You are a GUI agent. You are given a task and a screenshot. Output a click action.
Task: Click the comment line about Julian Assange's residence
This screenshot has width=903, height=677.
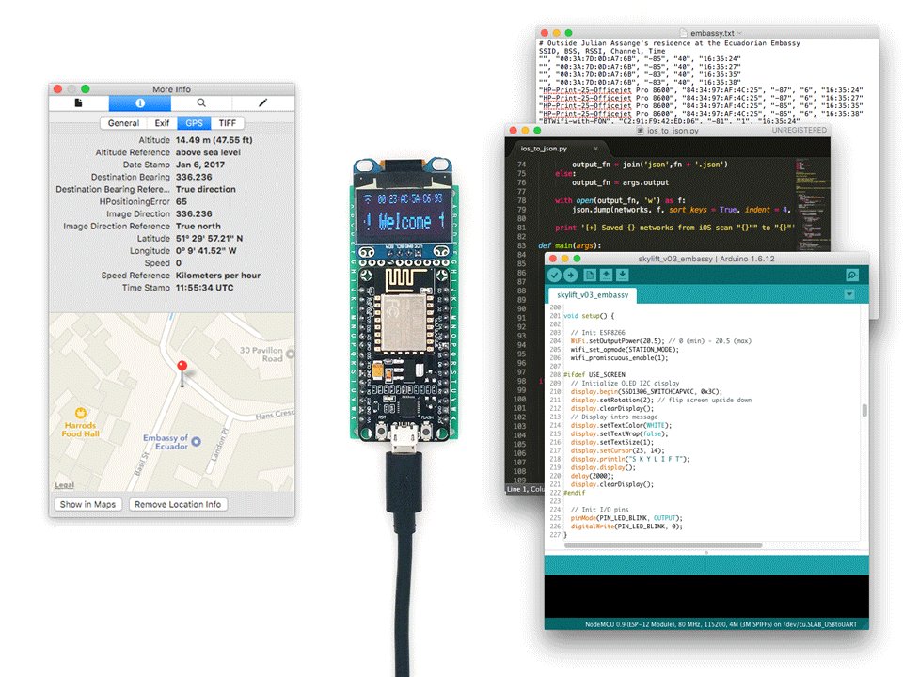coord(669,43)
